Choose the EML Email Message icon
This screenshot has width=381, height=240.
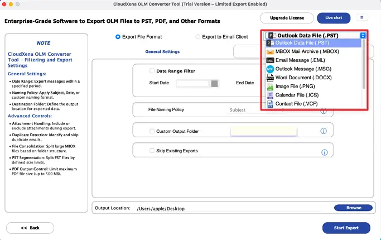(x=270, y=60)
